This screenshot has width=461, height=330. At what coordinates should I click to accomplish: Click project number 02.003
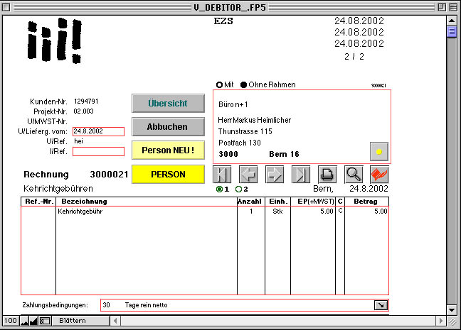point(83,111)
